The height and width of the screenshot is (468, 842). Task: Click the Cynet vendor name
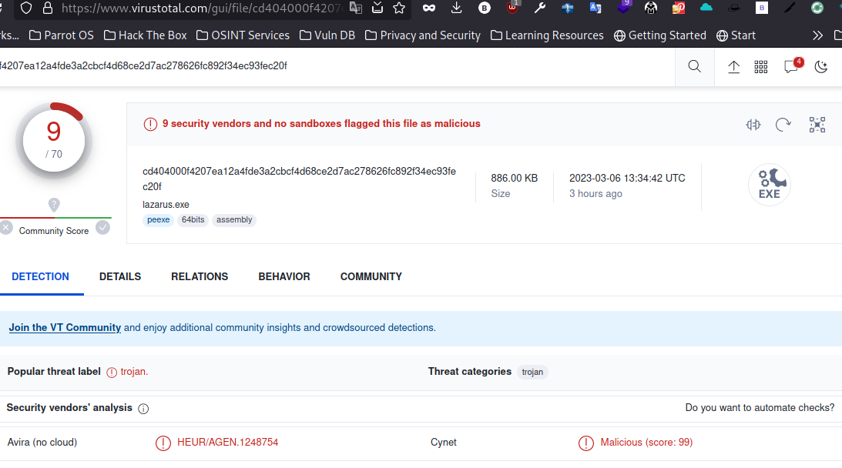tap(444, 443)
